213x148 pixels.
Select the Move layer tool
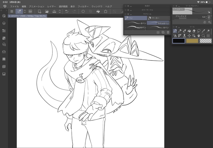click(x=189, y=36)
